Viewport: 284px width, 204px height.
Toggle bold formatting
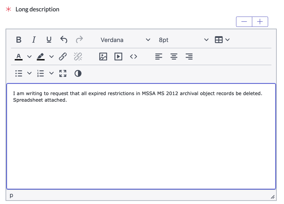tap(19, 40)
